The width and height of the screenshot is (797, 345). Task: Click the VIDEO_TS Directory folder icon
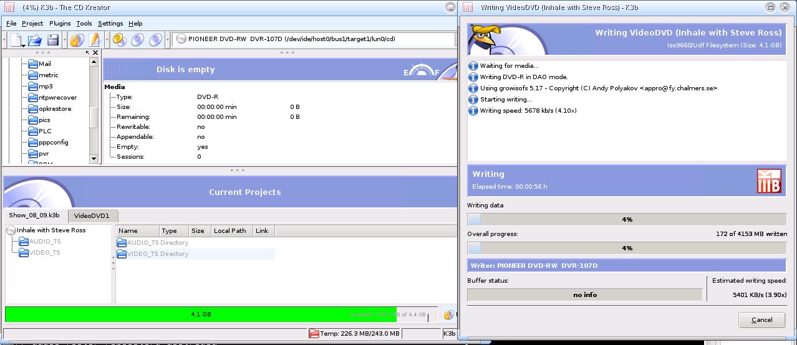[122, 254]
